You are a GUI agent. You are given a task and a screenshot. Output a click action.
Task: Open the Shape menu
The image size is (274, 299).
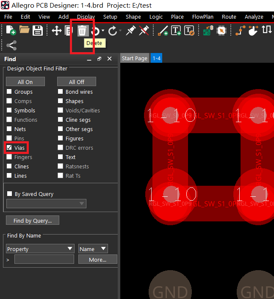(x=133, y=17)
